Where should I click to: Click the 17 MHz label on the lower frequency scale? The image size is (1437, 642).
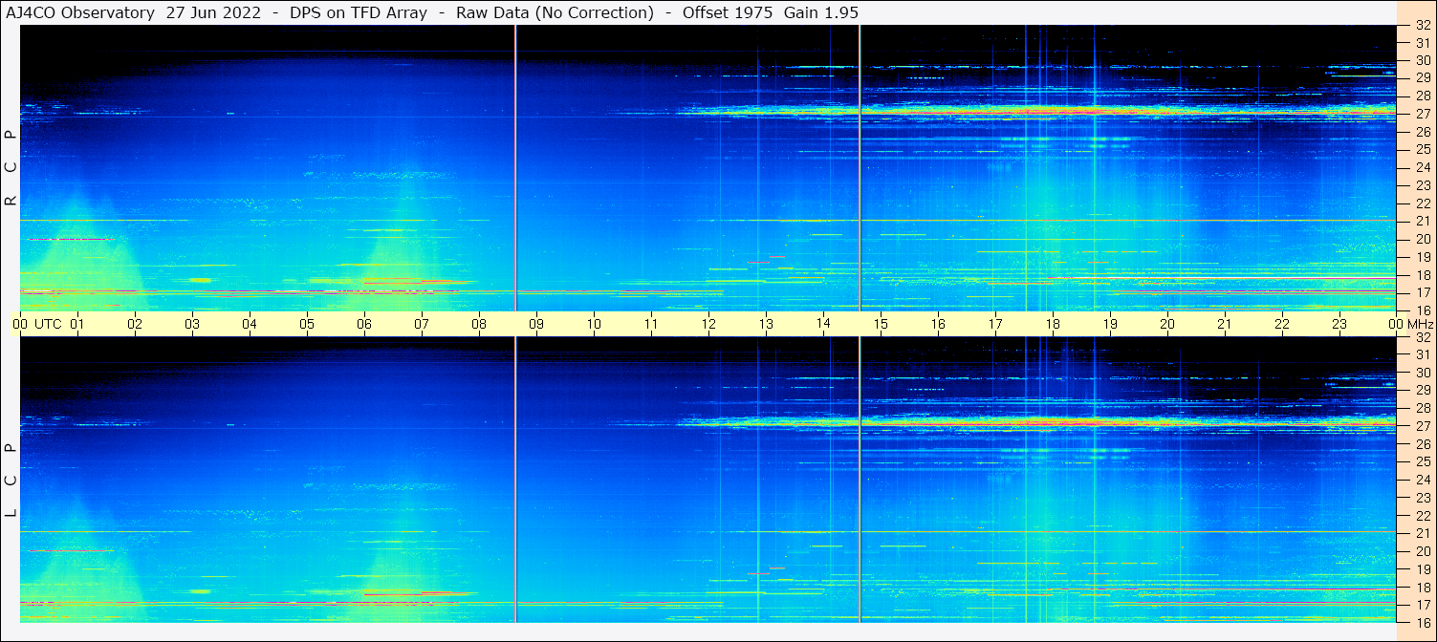[x=1422, y=605]
